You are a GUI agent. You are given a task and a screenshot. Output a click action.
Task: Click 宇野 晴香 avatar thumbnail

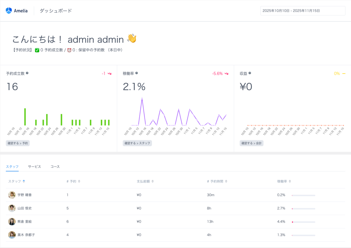coord(12,195)
